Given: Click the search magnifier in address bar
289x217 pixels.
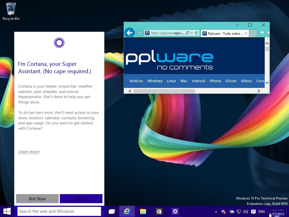Looking at the screenshot, I should pos(187,33).
